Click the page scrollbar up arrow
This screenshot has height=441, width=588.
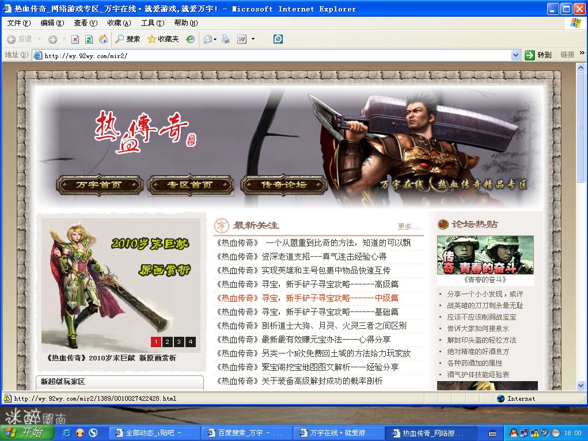click(x=581, y=68)
